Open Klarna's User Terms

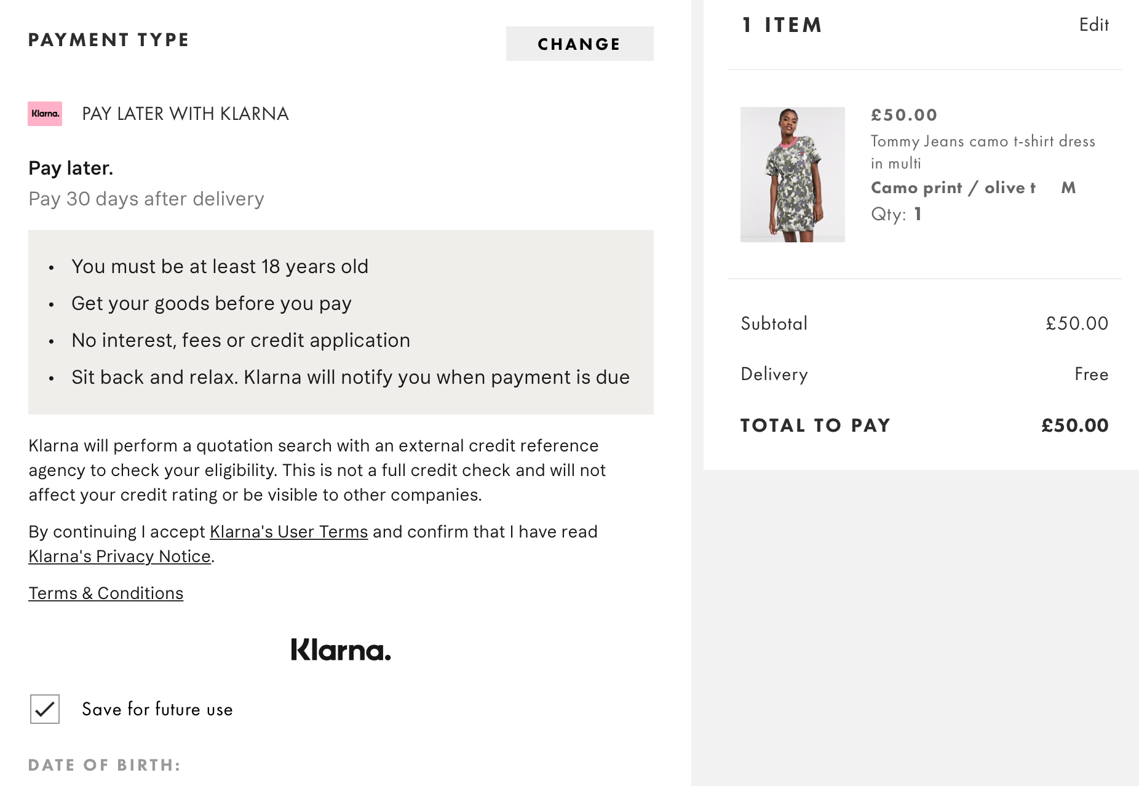[x=288, y=531]
